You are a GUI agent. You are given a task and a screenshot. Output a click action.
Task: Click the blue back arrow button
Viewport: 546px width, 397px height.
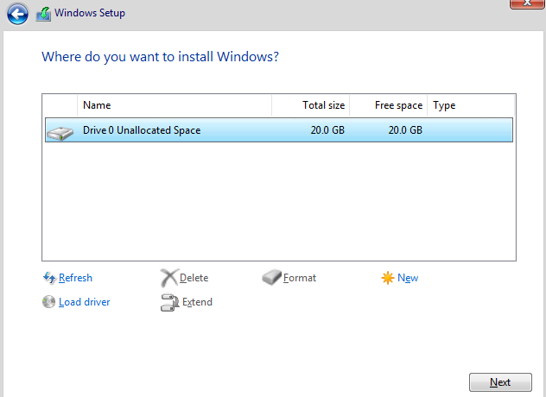pos(17,14)
